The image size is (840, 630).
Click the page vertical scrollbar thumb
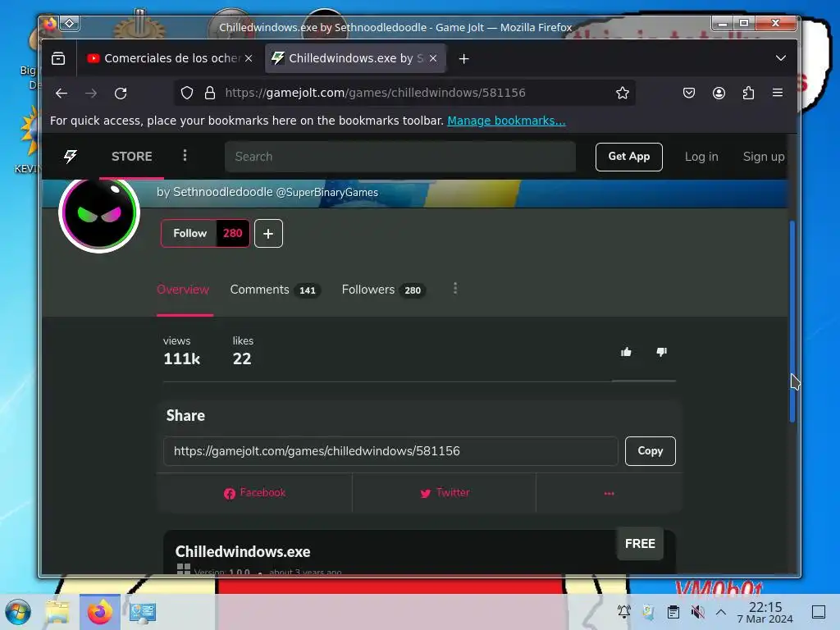point(792,322)
